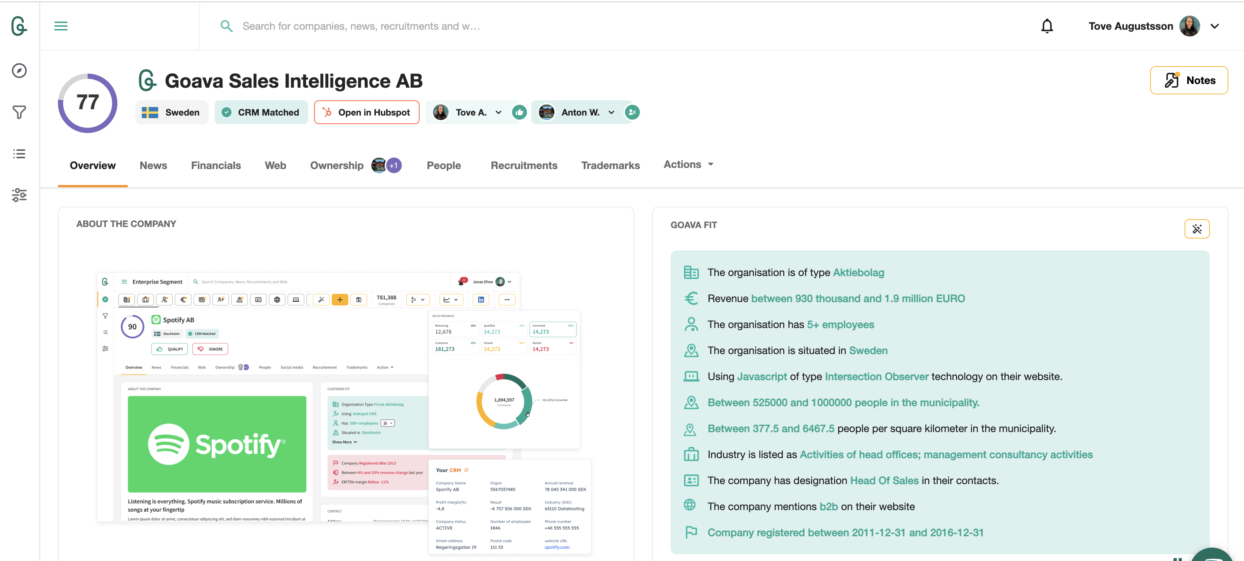
Task: Click the Open in Hubspot button
Action: [x=367, y=113]
